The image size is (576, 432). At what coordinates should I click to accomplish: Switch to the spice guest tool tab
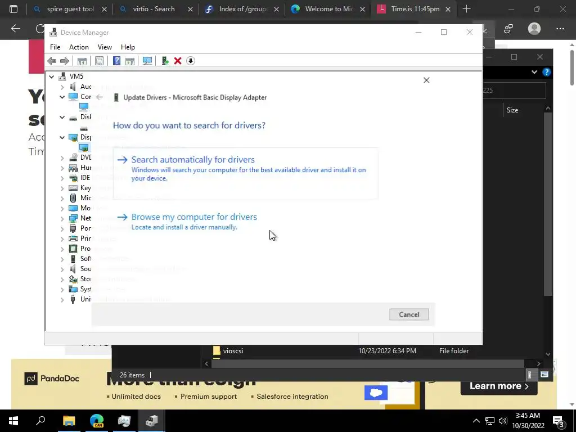(x=70, y=9)
